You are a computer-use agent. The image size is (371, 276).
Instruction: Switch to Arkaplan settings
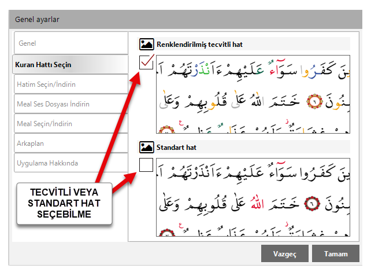(x=71, y=143)
